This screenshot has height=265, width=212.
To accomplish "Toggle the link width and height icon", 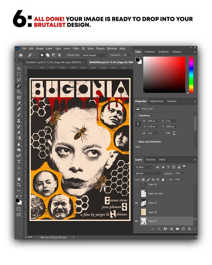I will pos(138,124).
